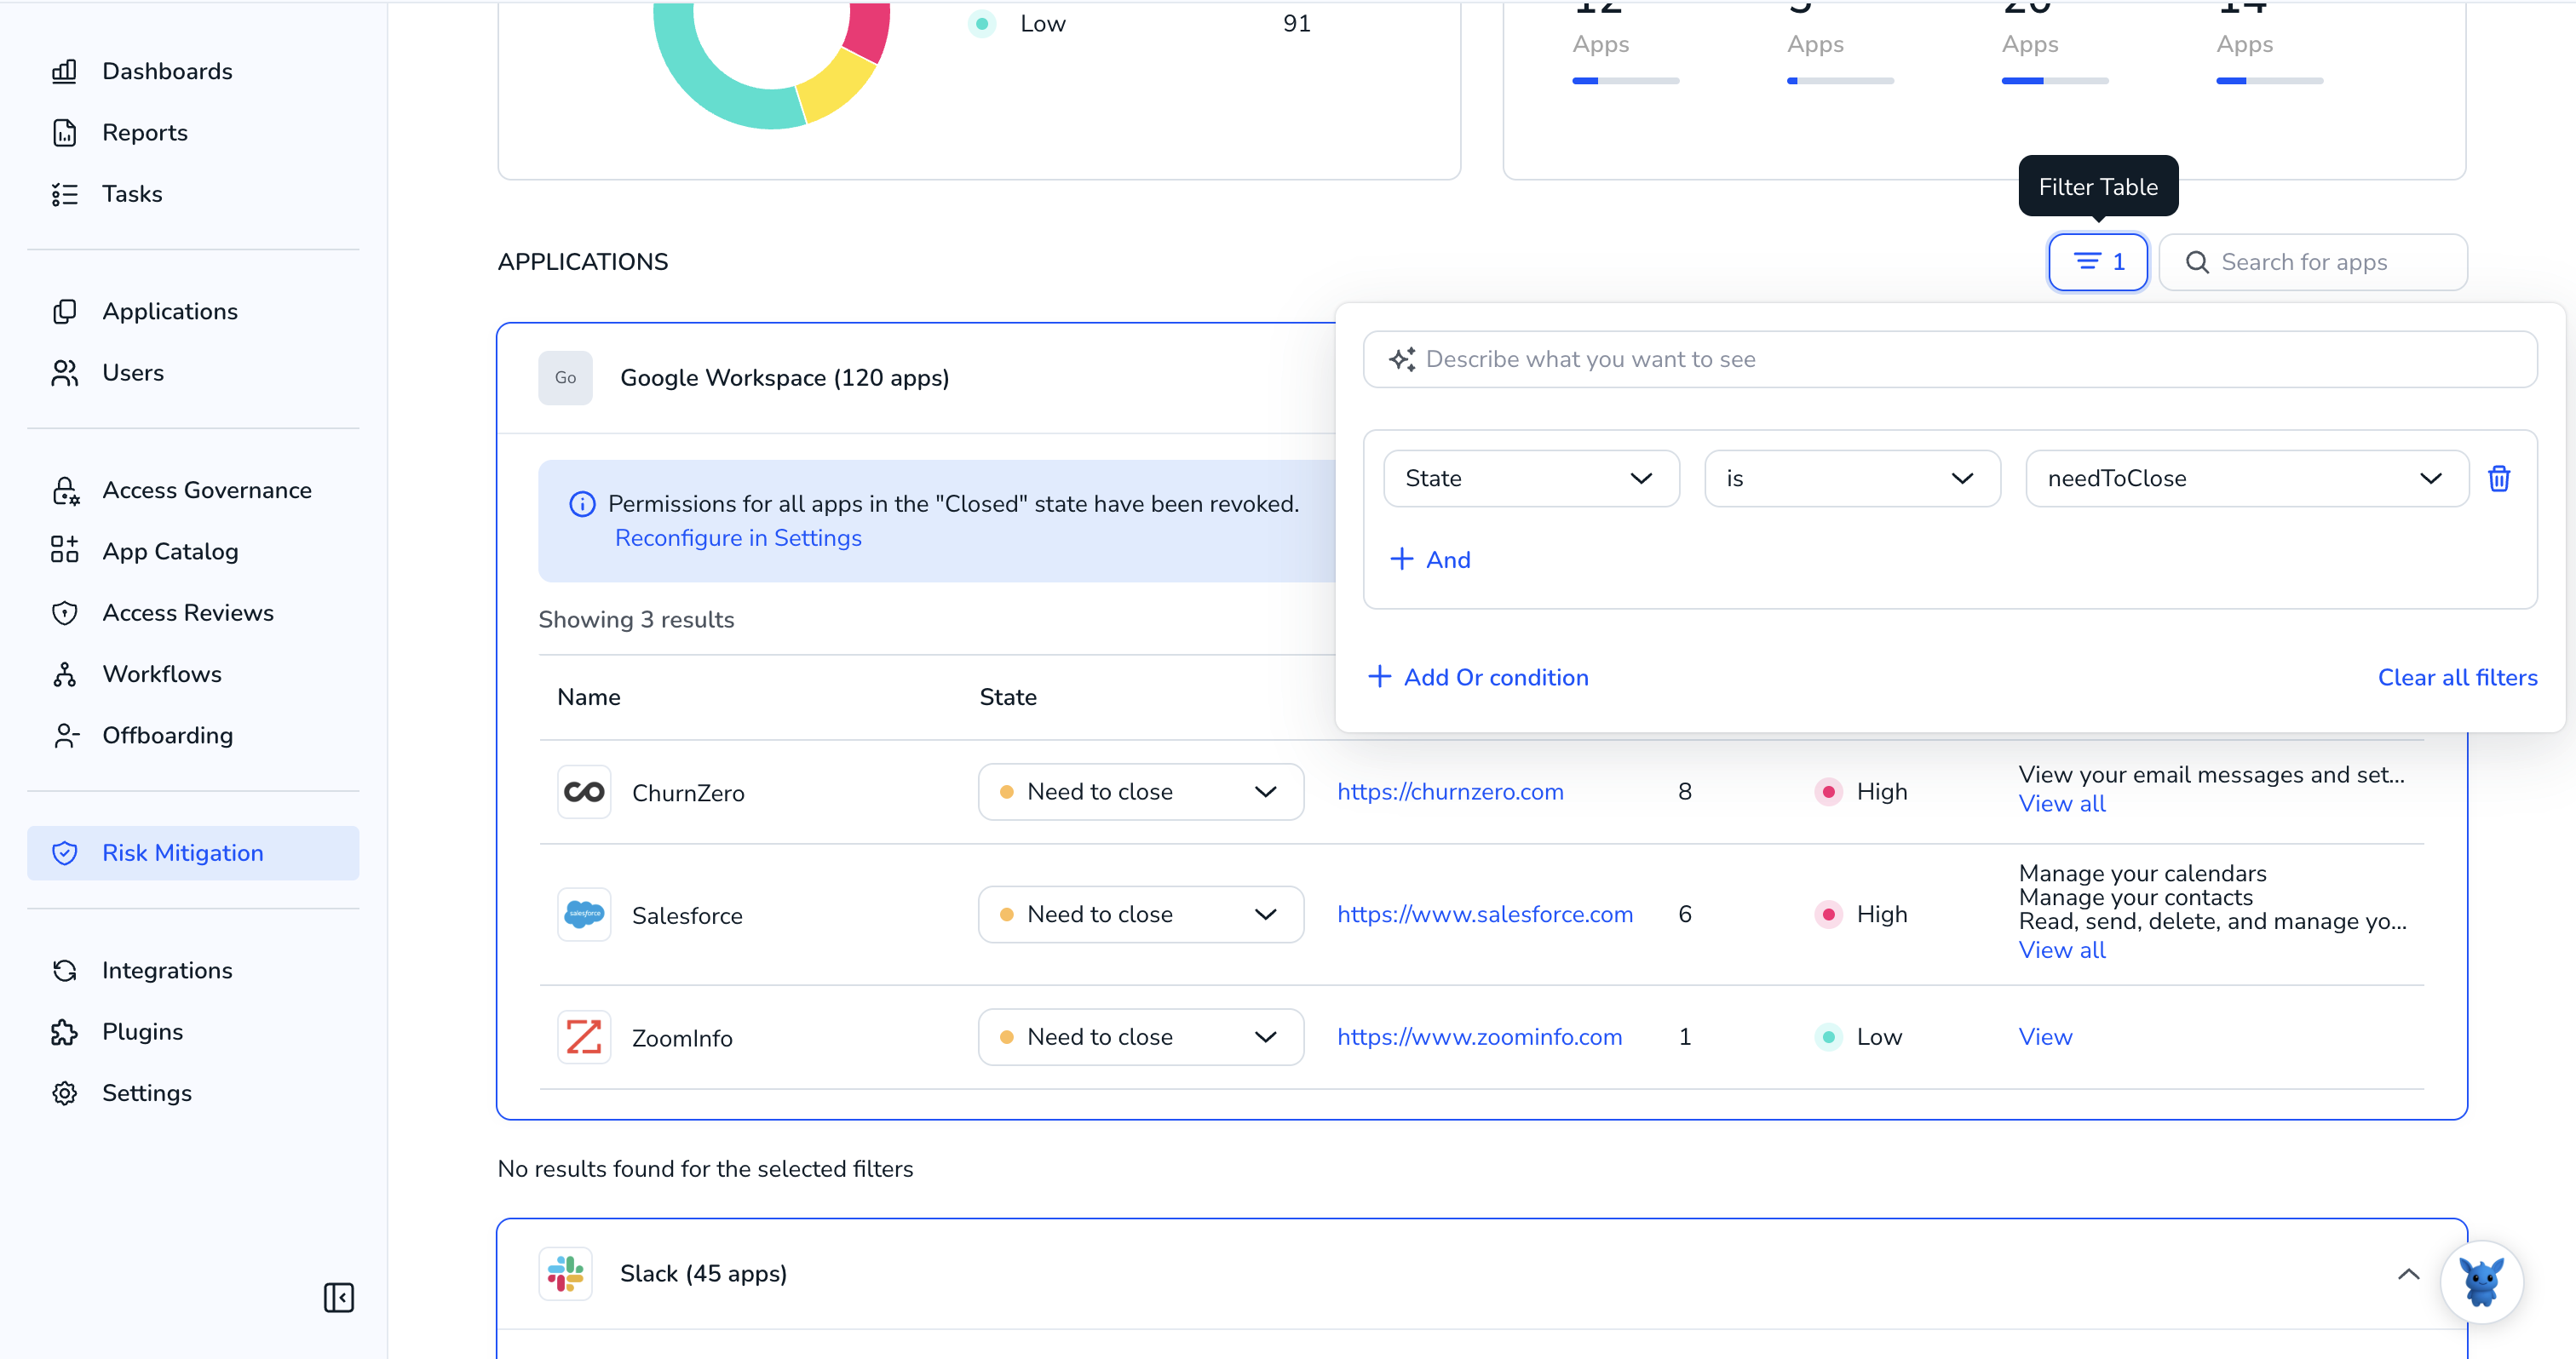This screenshot has width=2576, height=1359.
Task: Delete the State filter with trash icon
Action: pyautogui.click(x=2499, y=479)
